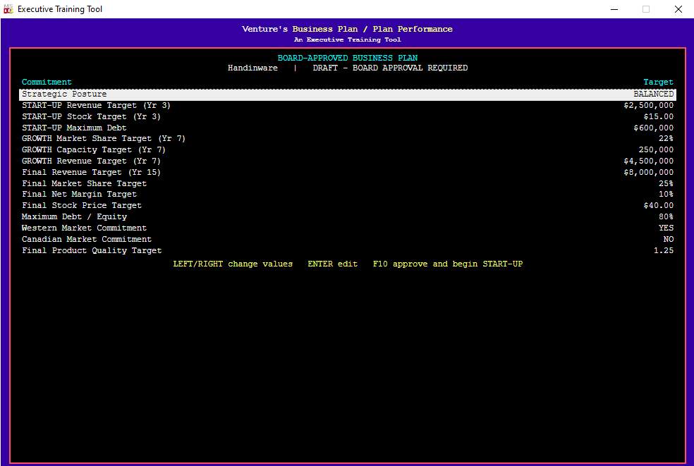694x466 pixels.
Task: Click the $4,500,000 growth revenue value
Action: click(648, 161)
